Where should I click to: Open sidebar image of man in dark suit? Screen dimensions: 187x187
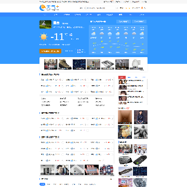(141, 117)
